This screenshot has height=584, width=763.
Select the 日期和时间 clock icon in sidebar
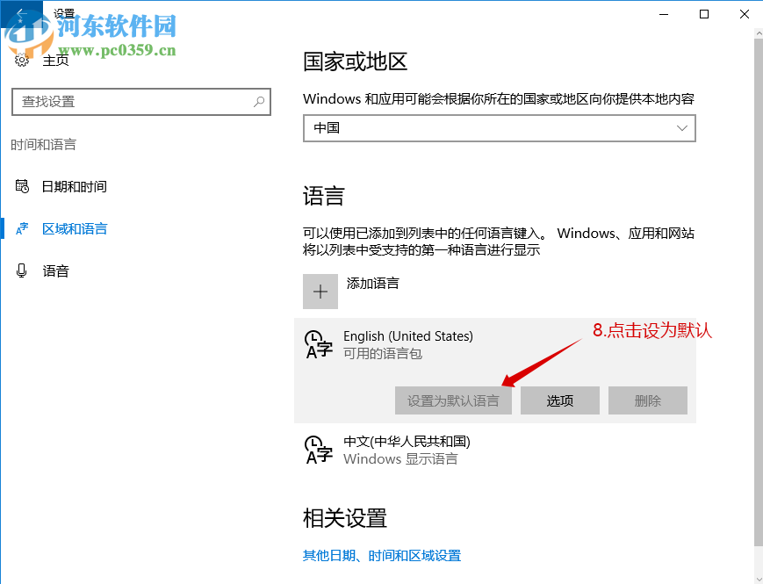point(21,186)
